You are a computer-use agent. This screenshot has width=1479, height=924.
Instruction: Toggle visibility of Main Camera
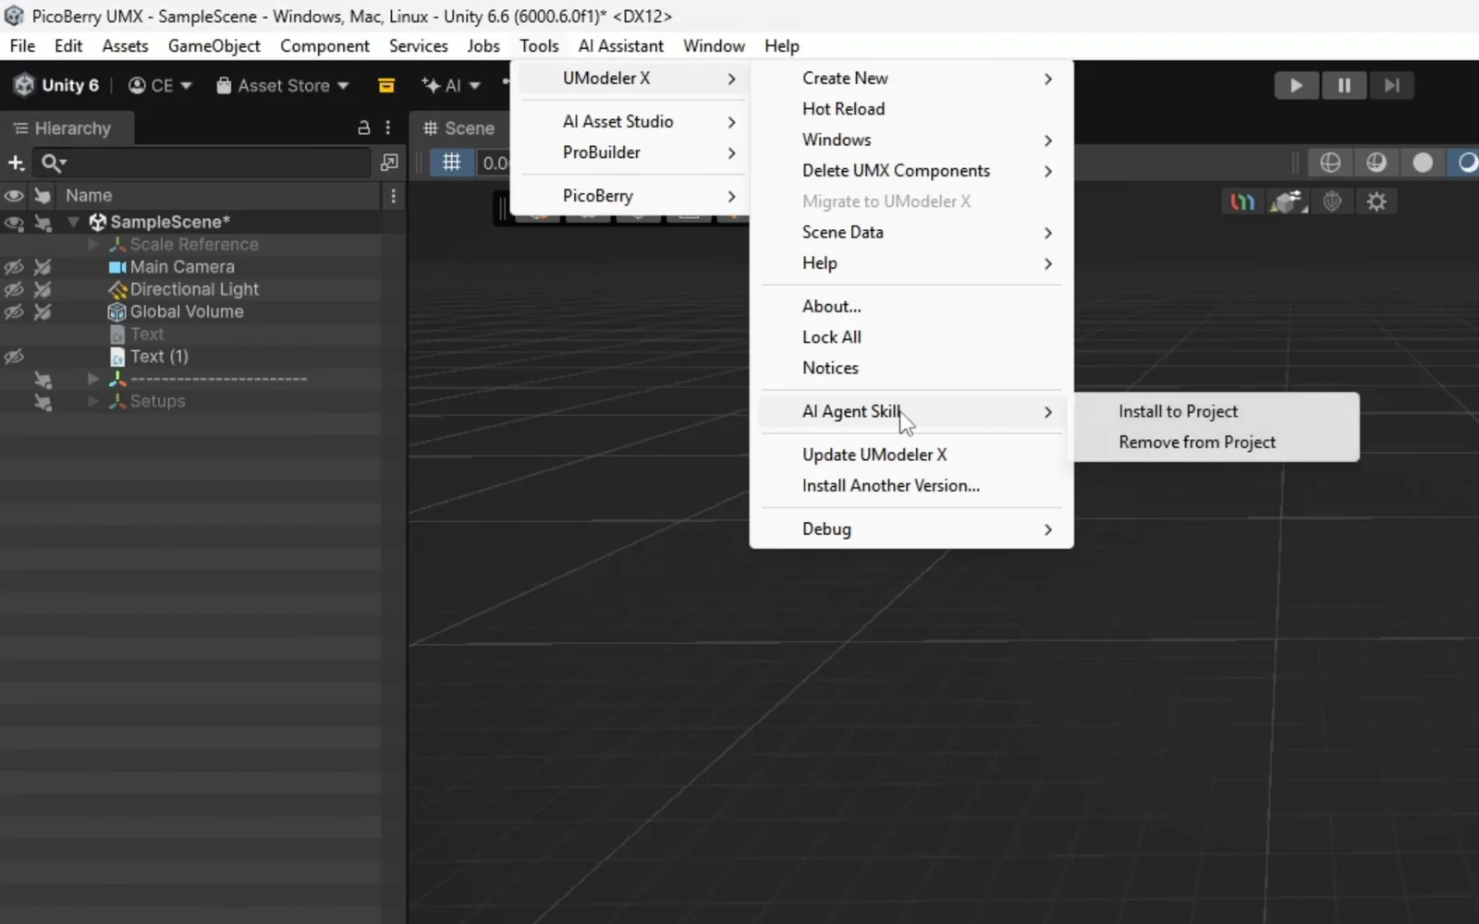14,267
